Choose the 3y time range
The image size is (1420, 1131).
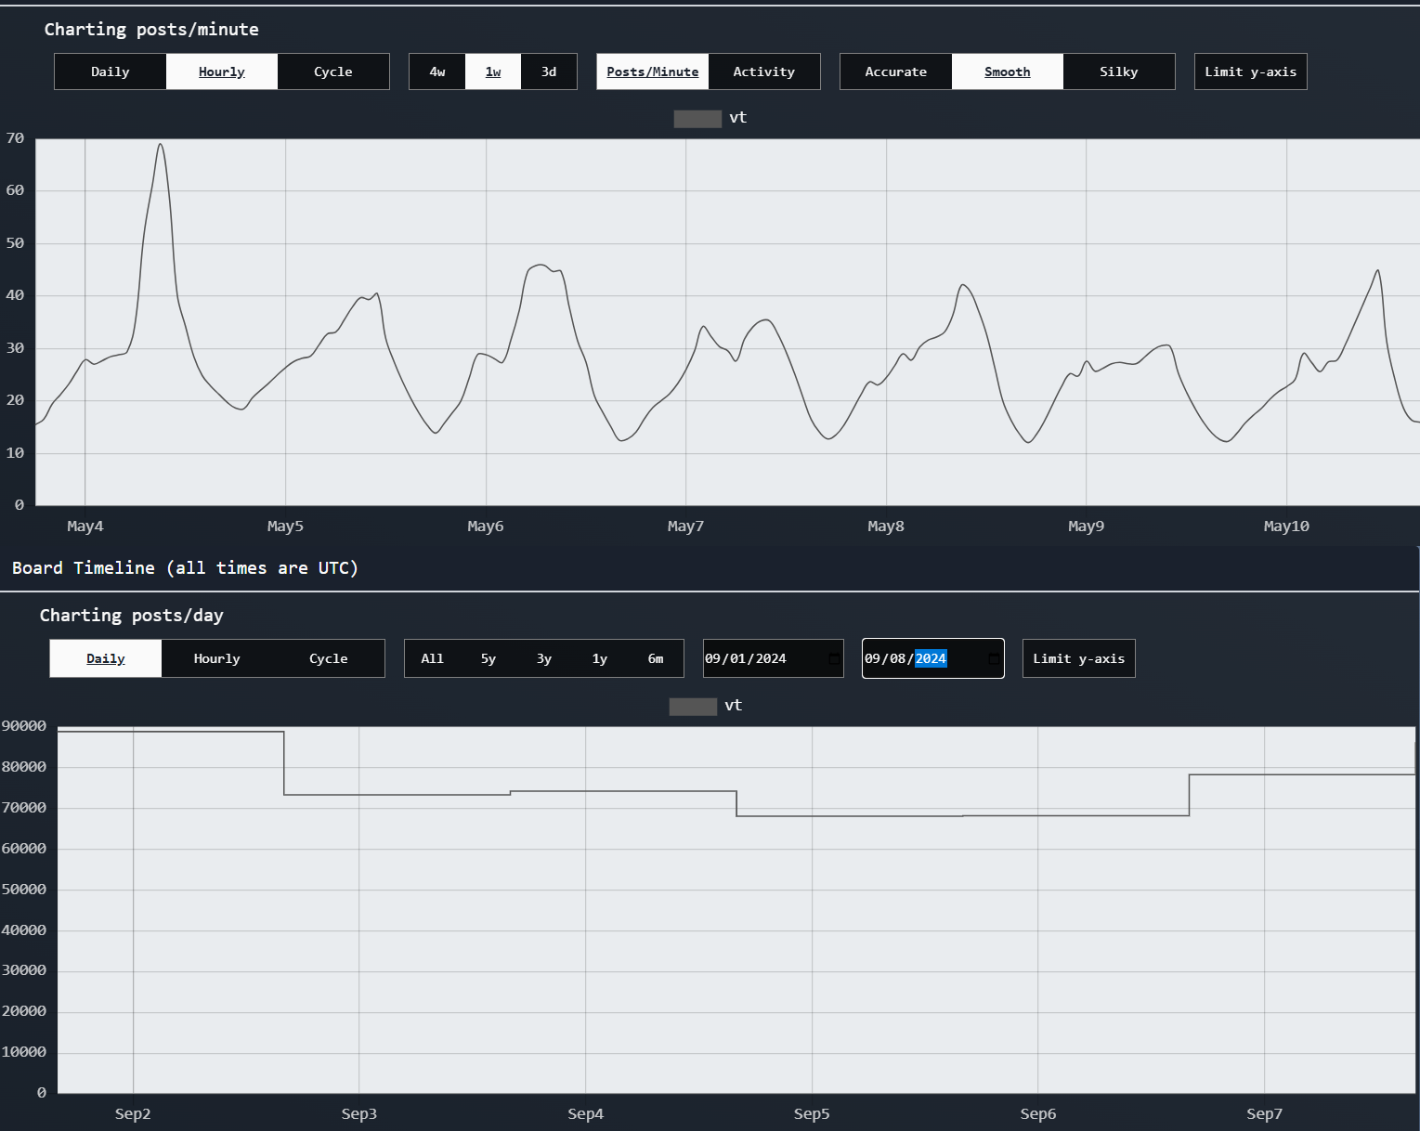pos(544,658)
